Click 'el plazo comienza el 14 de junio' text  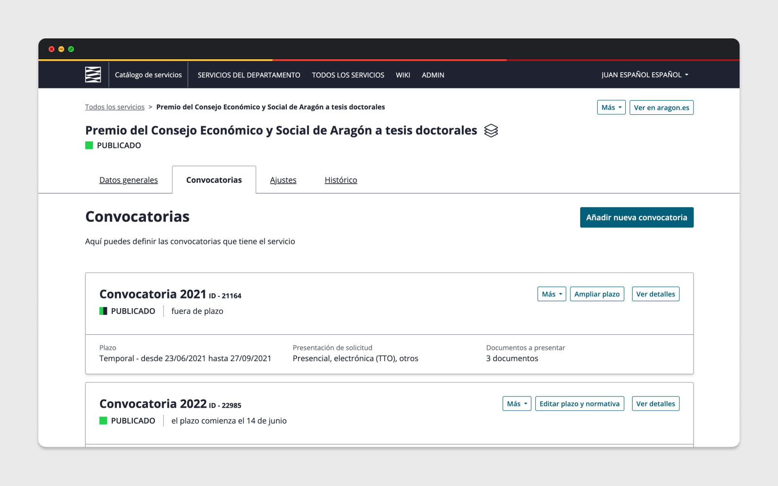tap(229, 421)
